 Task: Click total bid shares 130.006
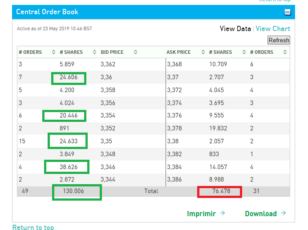(73, 191)
